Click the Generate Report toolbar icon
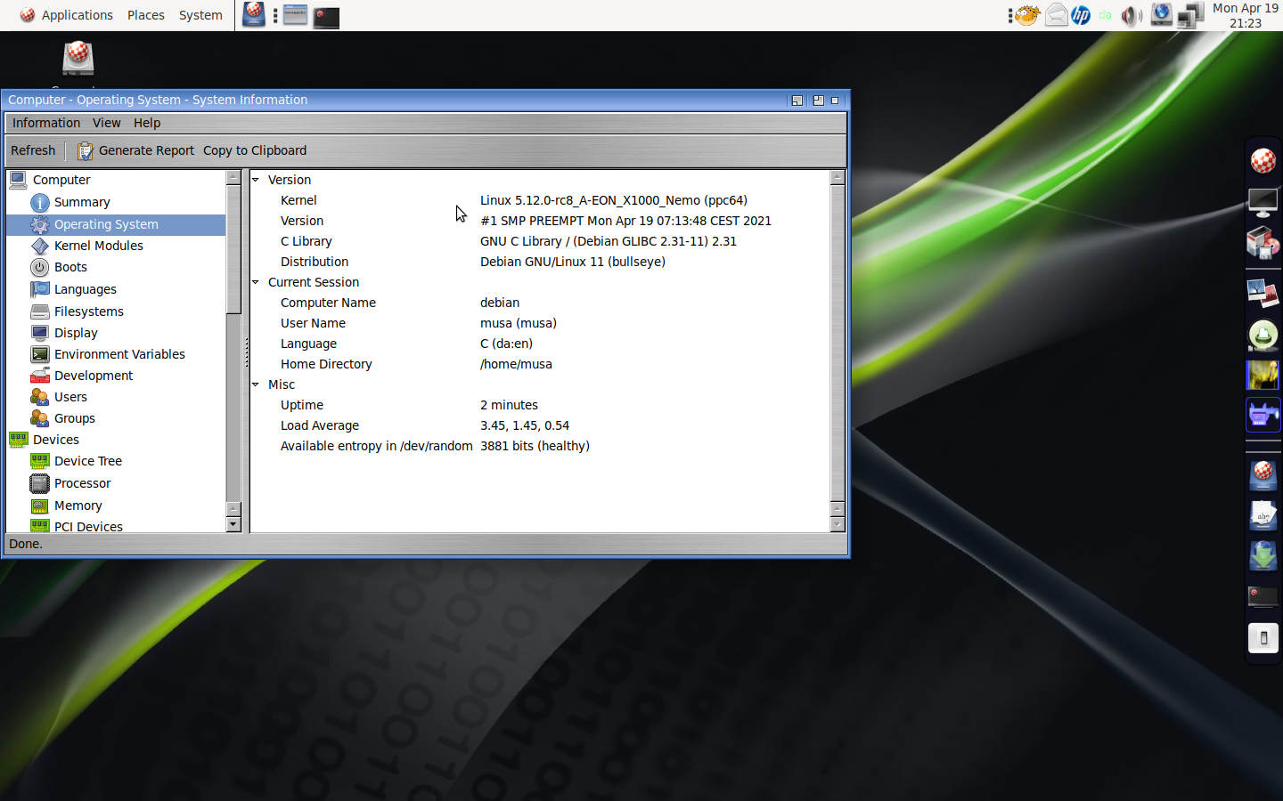This screenshot has width=1283, height=801. [x=85, y=151]
